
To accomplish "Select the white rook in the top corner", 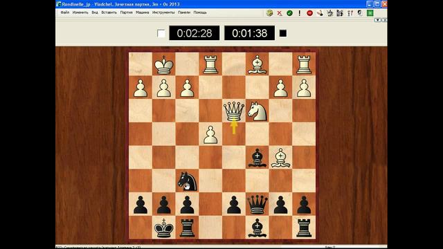I will [304, 64].
